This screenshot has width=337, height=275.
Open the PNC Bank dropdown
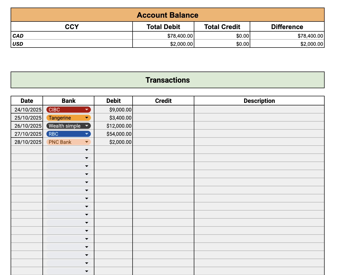[x=68, y=142]
